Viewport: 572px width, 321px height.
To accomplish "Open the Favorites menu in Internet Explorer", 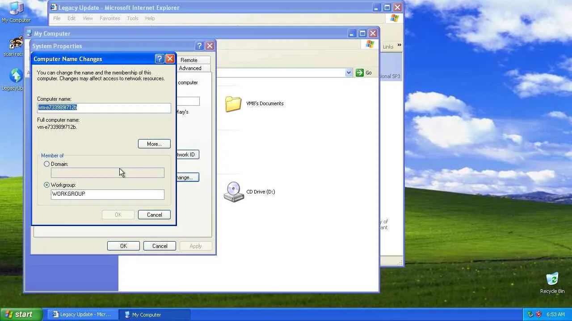I will tap(109, 18).
